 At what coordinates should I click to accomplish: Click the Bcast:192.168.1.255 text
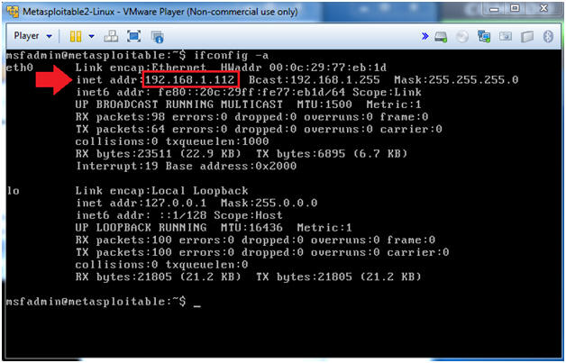[x=314, y=80]
